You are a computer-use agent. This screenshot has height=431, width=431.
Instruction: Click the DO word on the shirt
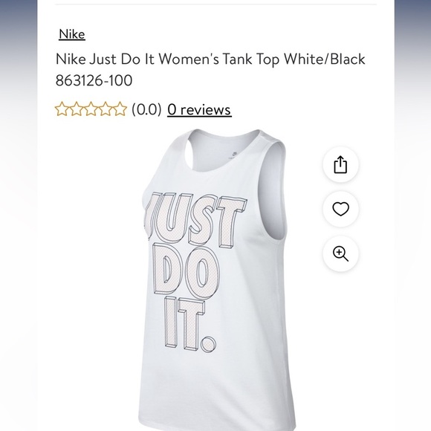(x=187, y=270)
